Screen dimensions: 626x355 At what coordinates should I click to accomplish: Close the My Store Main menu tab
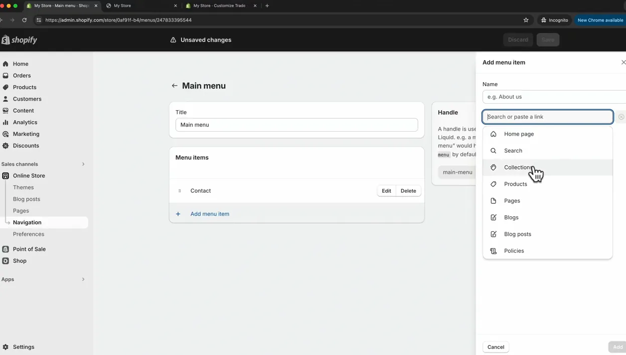(x=96, y=6)
